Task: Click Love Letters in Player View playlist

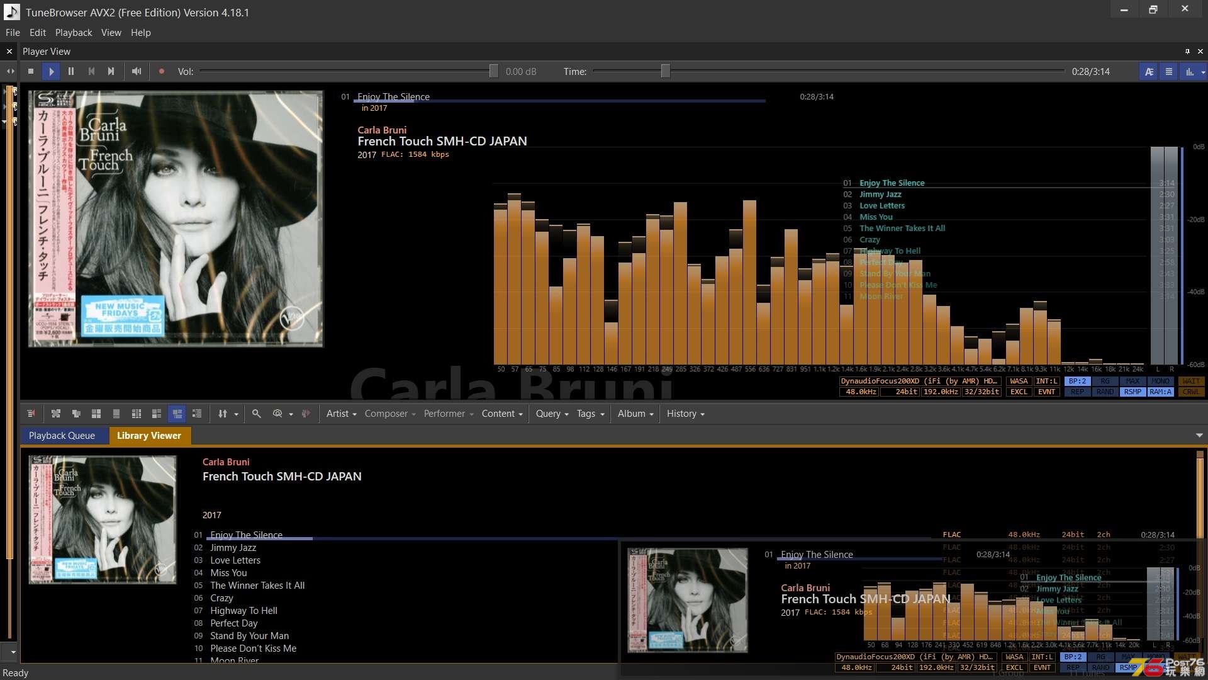Action: tap(882, 206)
